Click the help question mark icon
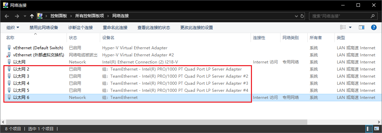 coord(374,27)
